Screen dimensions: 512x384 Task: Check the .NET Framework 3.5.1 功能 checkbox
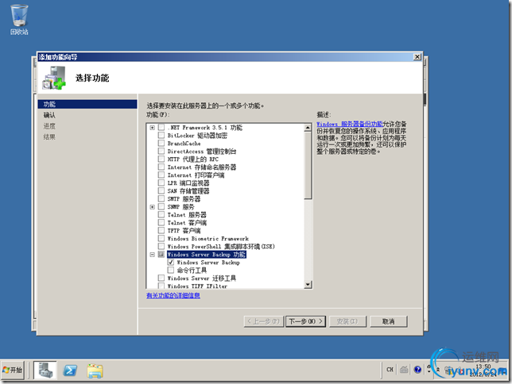(161, 127)
